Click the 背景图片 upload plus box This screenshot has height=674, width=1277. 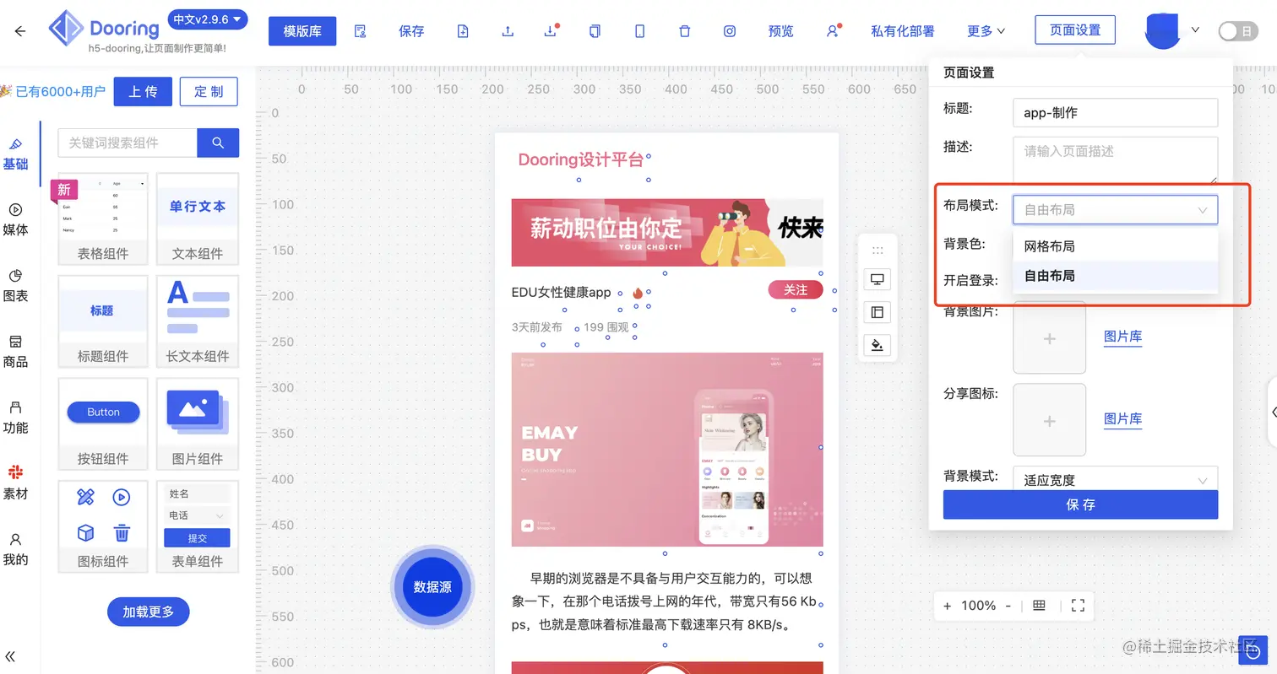point(1049,338)
